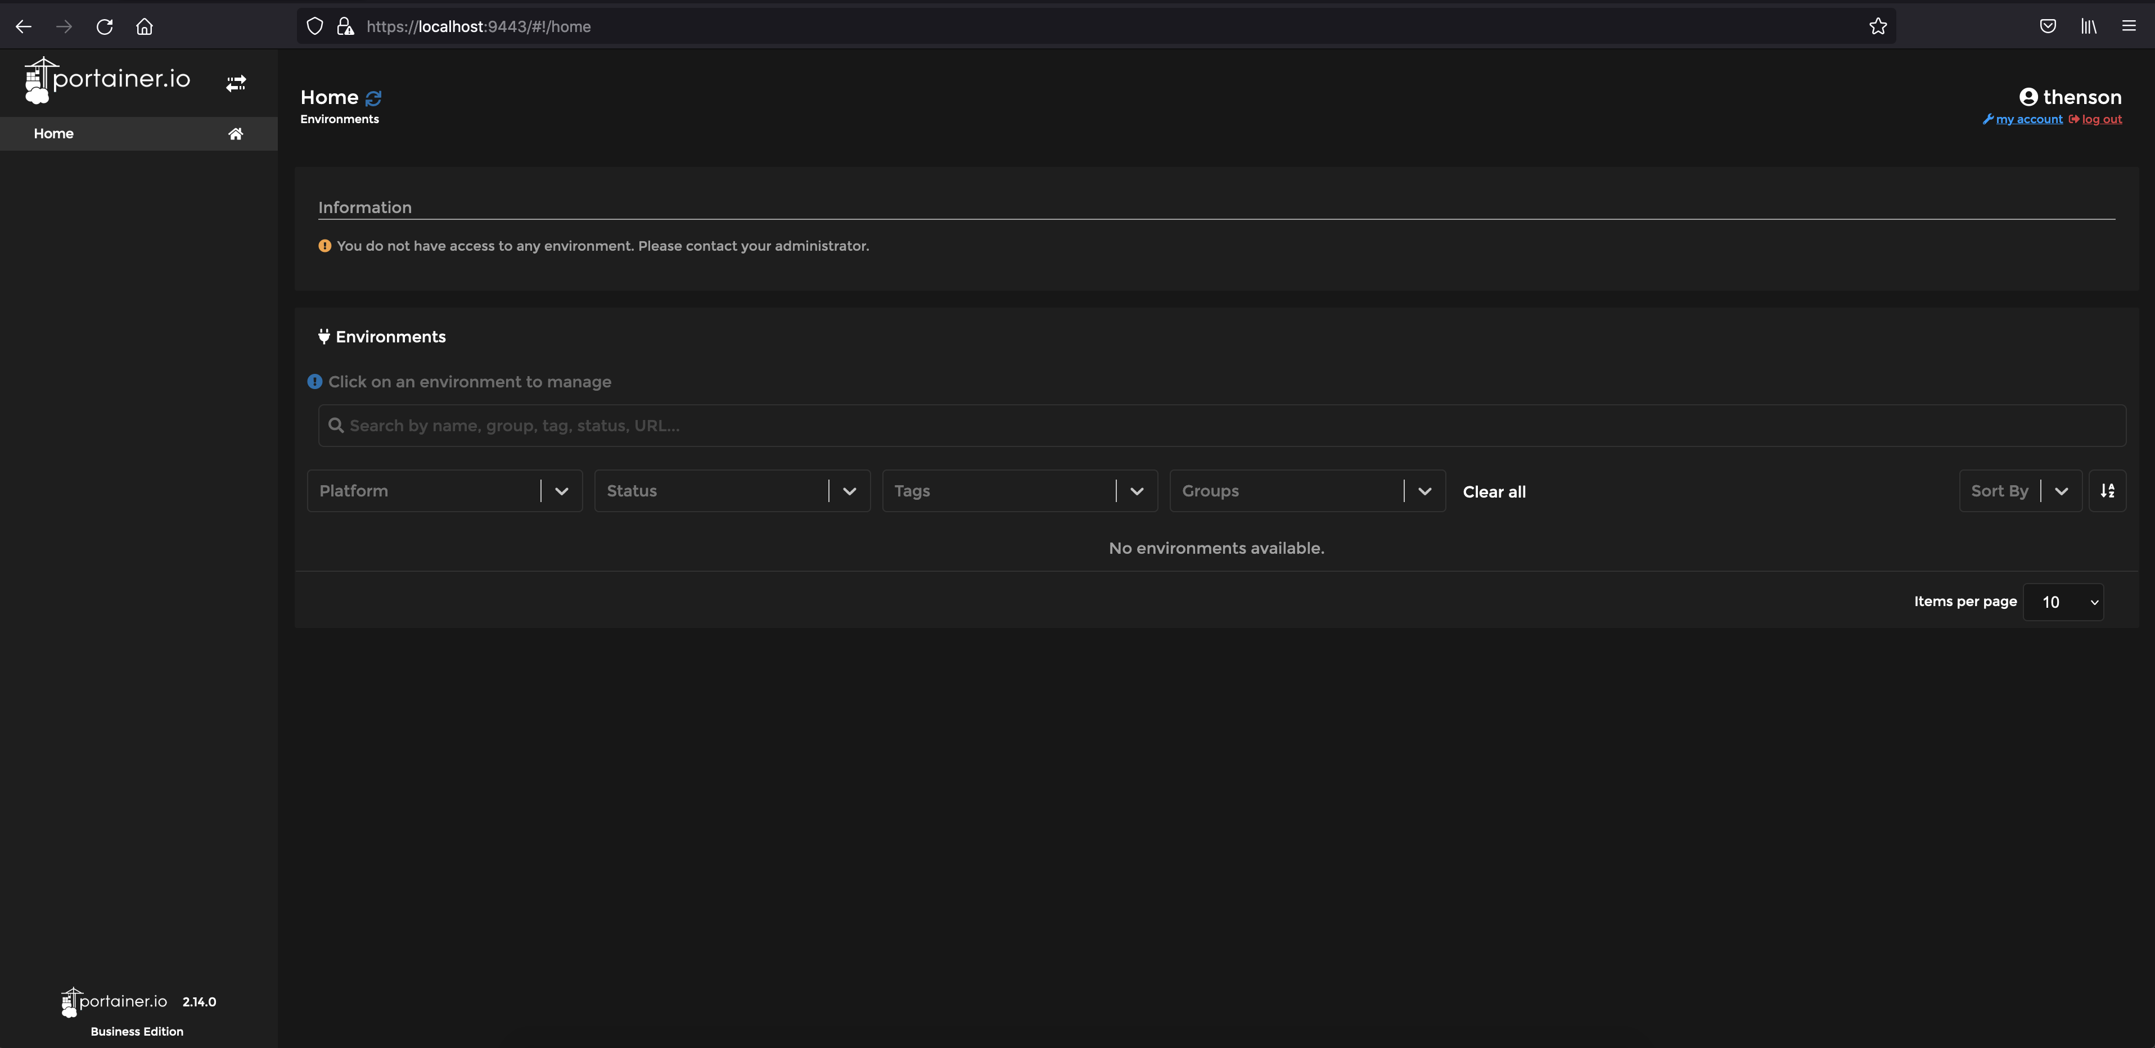Screen dimensions: 2155x1048
Task: Collapse sidebar with the toggle arrows icon
Action: (236, 83)
